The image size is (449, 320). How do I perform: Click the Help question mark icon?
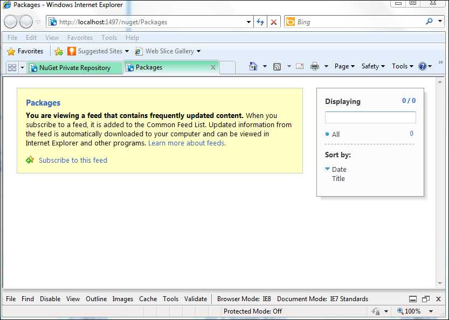[x=423, y=66]
